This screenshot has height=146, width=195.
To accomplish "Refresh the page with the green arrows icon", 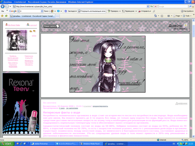I will click(x=152, y=6).
